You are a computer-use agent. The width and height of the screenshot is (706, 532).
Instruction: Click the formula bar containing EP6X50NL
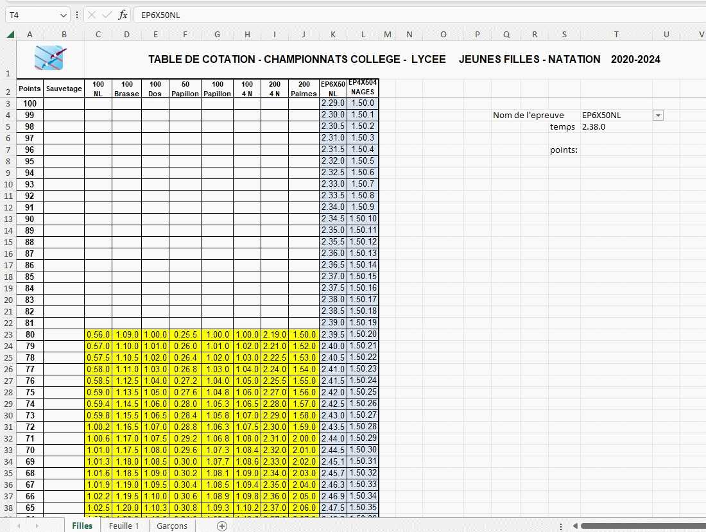point(418,15)
